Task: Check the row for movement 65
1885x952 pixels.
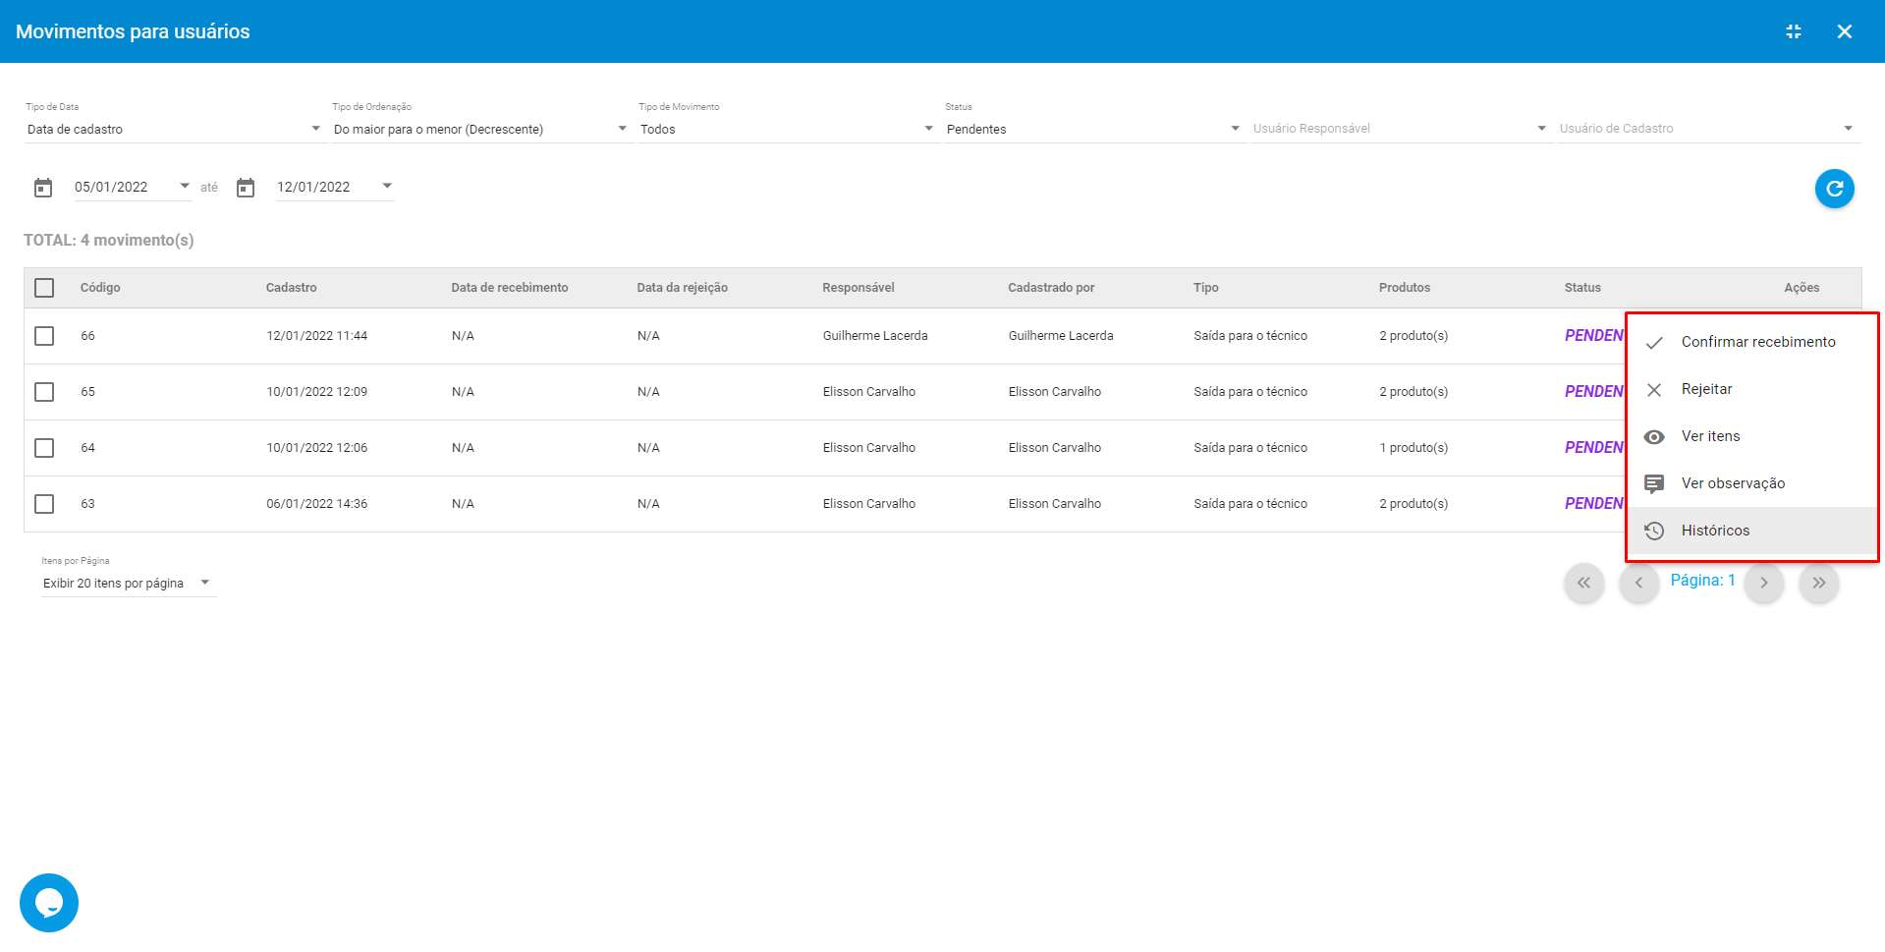Action: (x=44, y=392)
